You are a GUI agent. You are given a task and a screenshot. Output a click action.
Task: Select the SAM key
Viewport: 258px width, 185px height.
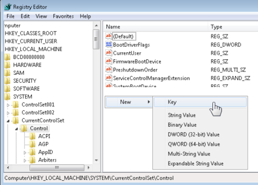point(18,73)
